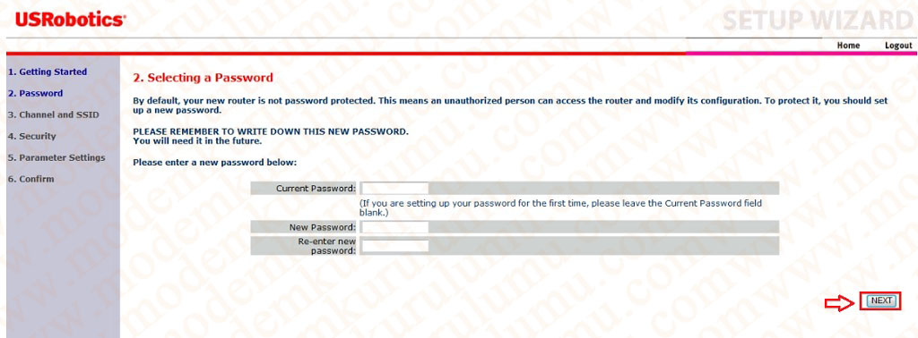Select Parameter Settings in sidebar
The height and width of the screenshot is (338, 918).
click(x=56, y=157)
